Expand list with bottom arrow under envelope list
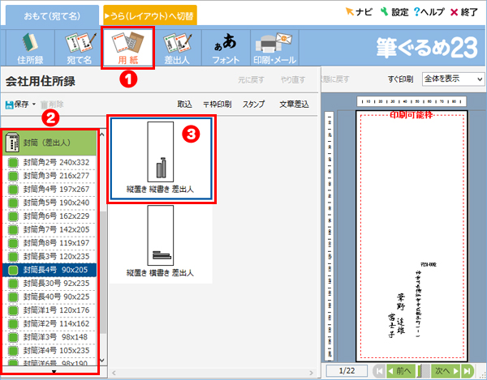Image resolution: width=487 pixels, height=380 pixels. (54, 372)
